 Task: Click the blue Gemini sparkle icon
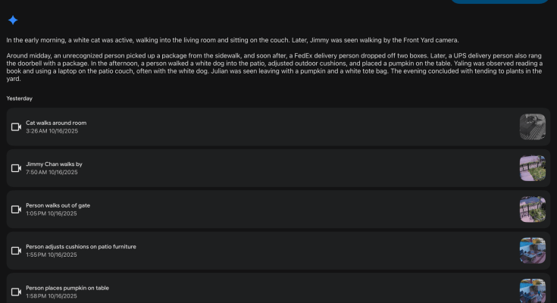pos(13,20)
